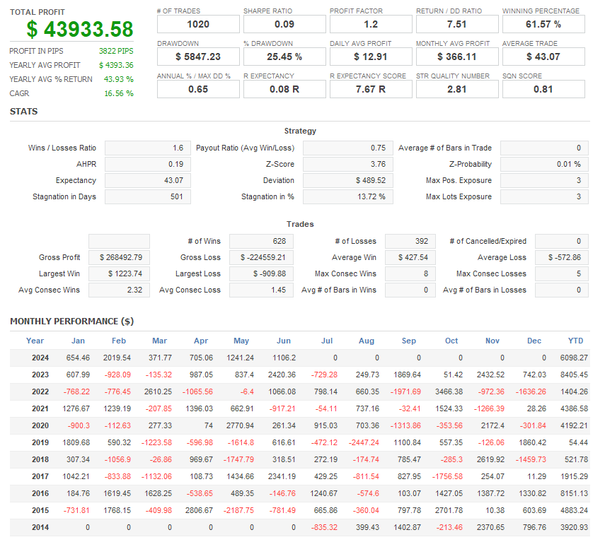Click the Expectancy field showing 43.07
The width and height of the screenshot is (605, 542).
(148, 180)
